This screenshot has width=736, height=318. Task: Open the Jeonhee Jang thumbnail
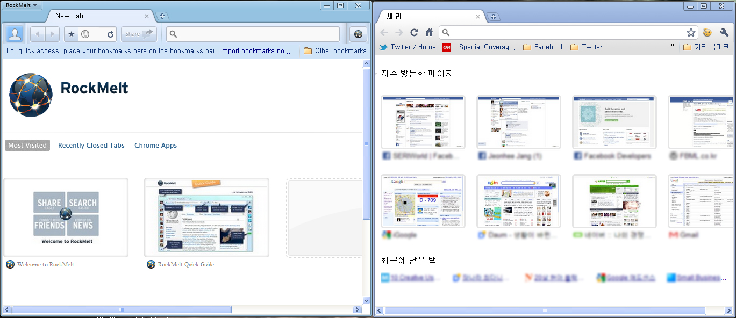(519, 122)
